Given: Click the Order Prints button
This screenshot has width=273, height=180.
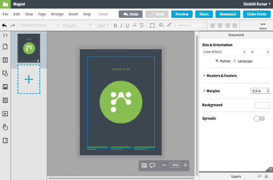Looking at the screenshot, I should (257, 14).
